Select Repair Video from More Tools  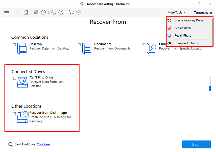click(189, 28)
